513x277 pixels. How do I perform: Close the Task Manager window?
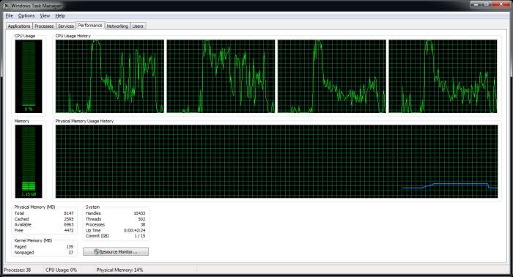[x=501, y=4]
